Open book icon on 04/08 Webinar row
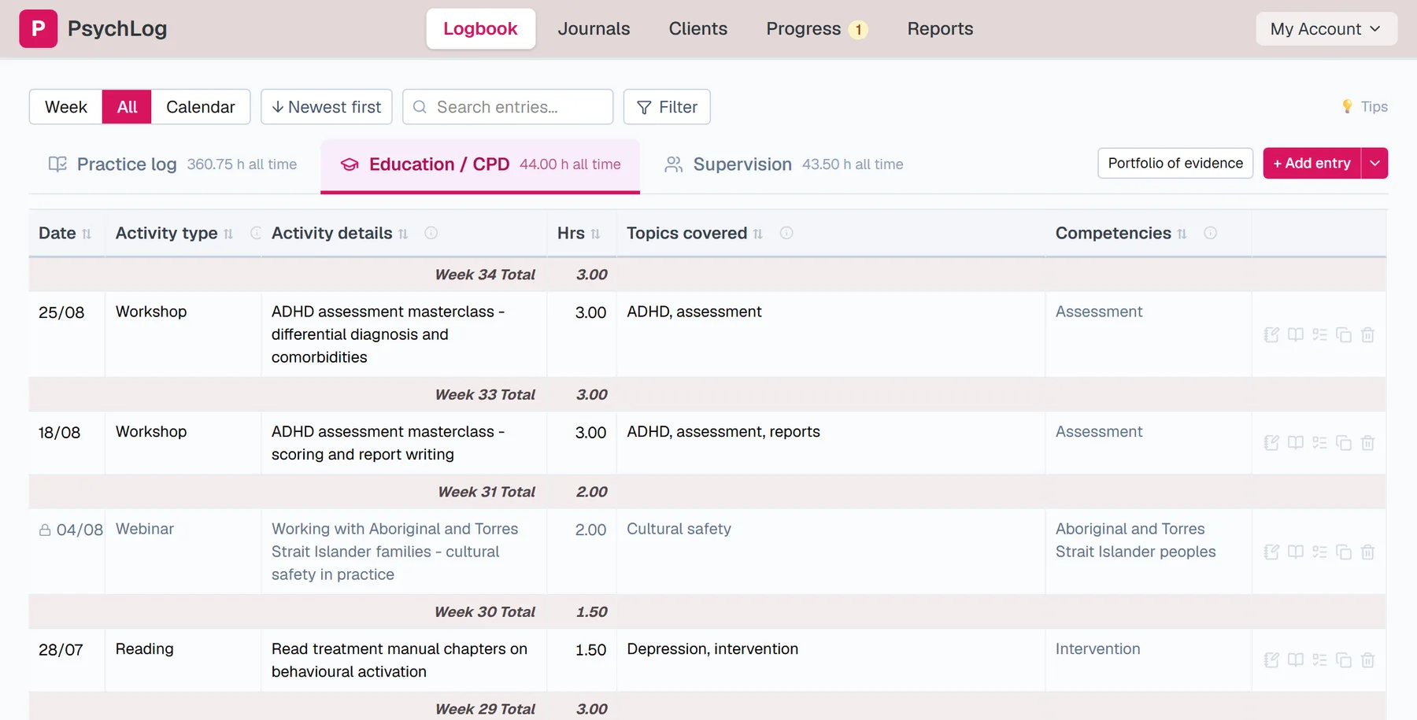This screenshot has width=1417, height=720. point(1296,552)
